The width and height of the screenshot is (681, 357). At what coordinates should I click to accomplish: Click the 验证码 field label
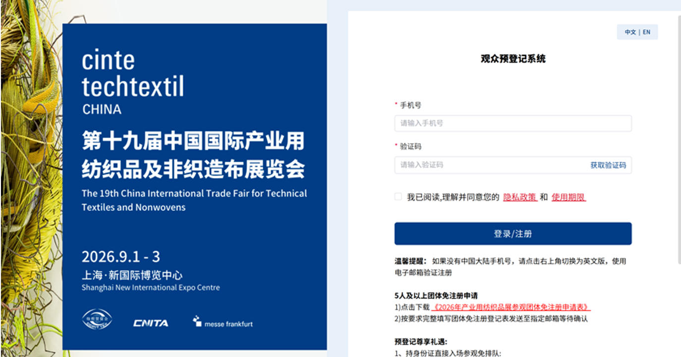click(x=410, y=146)
